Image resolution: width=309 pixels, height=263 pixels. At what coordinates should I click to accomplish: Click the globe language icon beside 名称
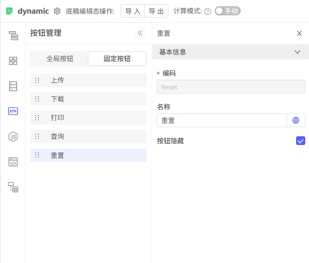pos(296,120)
